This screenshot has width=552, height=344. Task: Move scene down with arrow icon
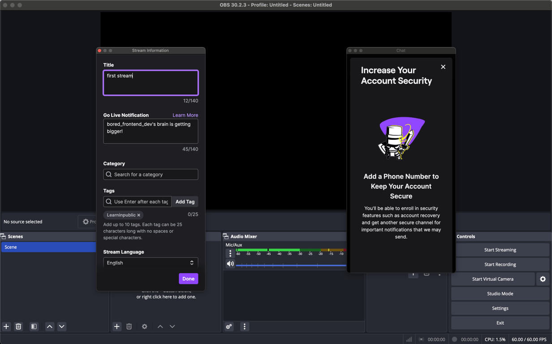pyautogui.click(x=62, y=327)
